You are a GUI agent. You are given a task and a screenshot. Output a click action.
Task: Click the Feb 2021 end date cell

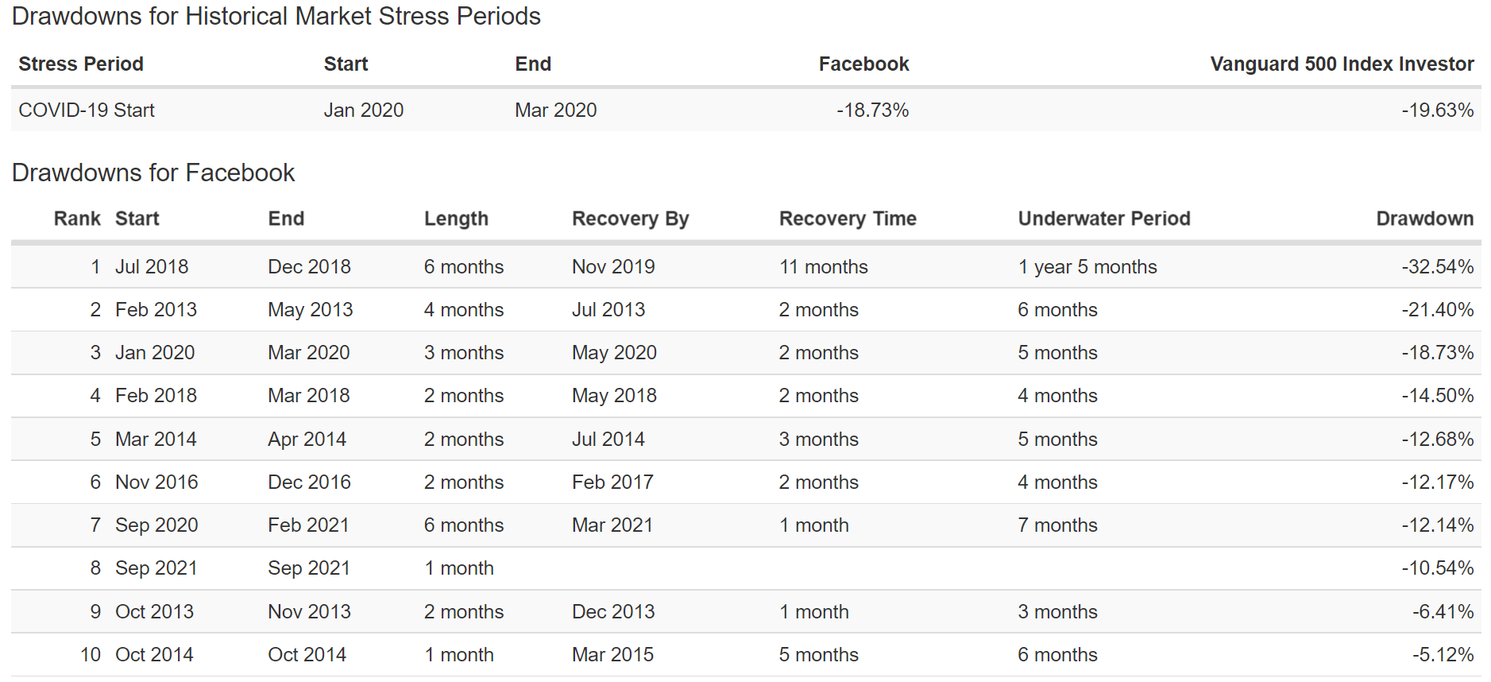tap(308, 525)
